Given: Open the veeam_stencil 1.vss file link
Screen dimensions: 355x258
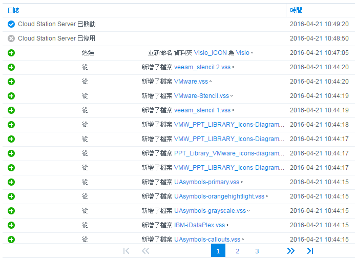Looking at the screenshot, I should (202, 110).
